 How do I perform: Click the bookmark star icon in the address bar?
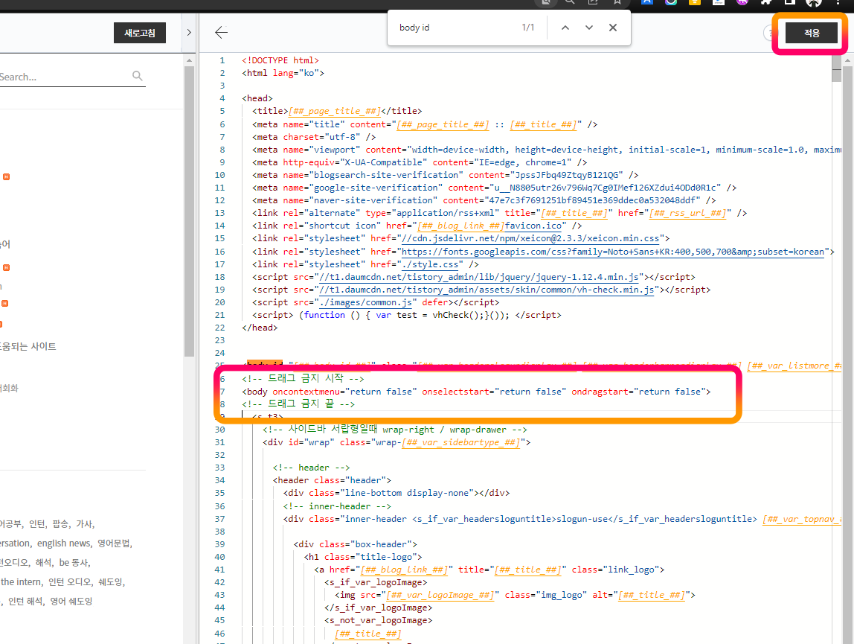click(617, 2)
